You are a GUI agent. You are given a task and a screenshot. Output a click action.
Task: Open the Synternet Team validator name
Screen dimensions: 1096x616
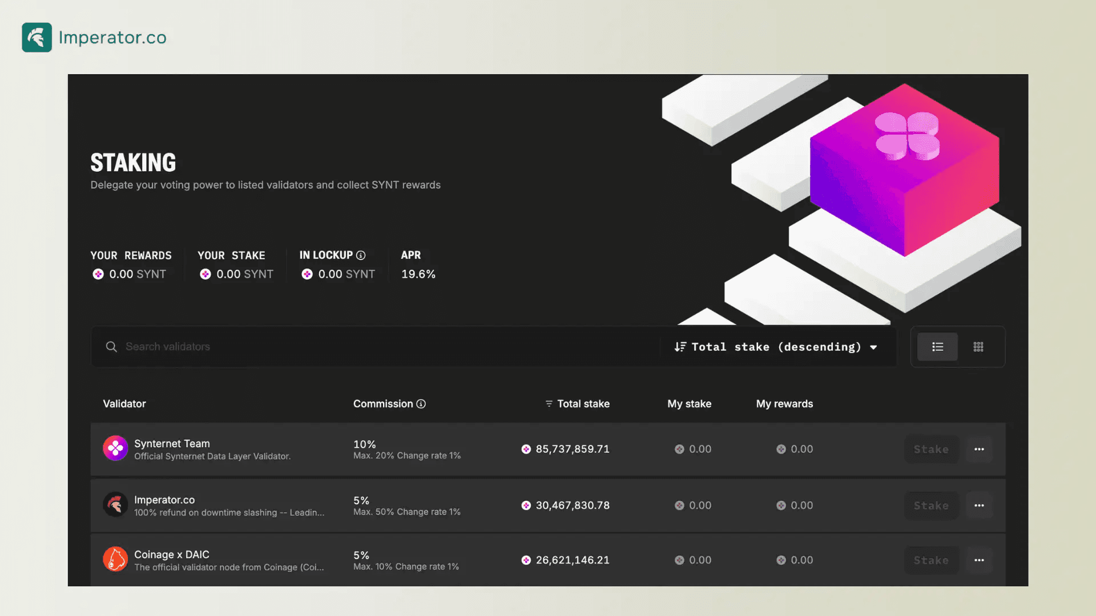(172, 443)
